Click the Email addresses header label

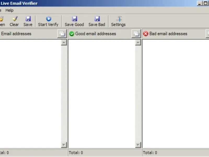(16, 34)
